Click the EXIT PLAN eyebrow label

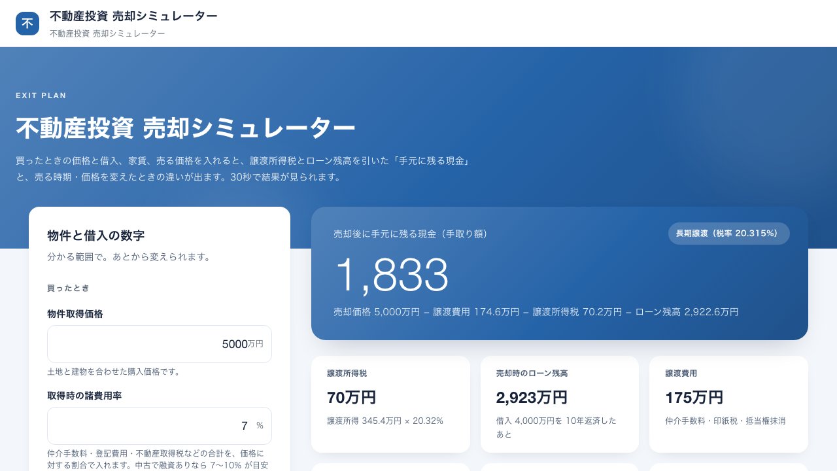41,96
